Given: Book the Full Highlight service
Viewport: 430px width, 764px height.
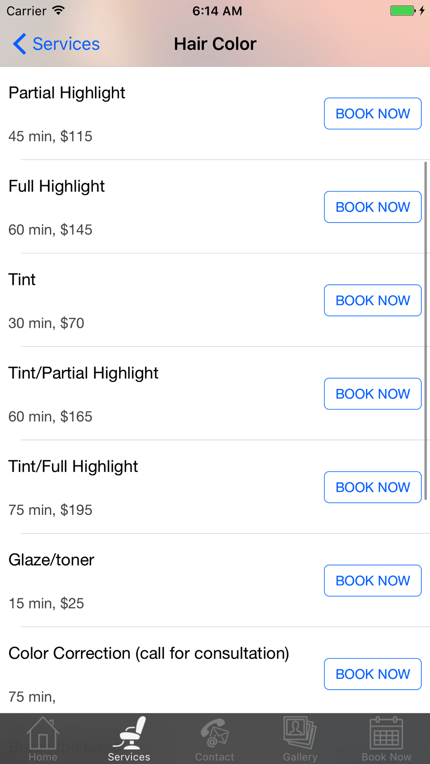Looking at the screenshot, I should click(373, 207).
